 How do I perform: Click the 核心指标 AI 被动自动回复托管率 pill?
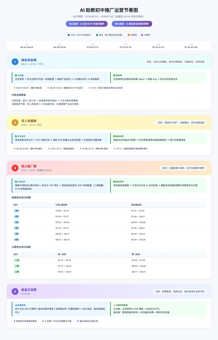132,24
